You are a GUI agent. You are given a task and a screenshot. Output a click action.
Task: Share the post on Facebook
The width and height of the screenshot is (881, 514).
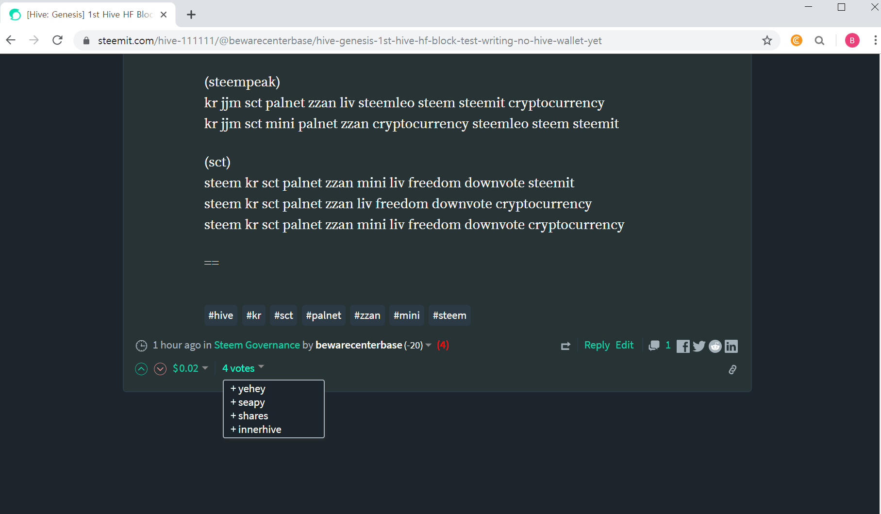point(683,346)
